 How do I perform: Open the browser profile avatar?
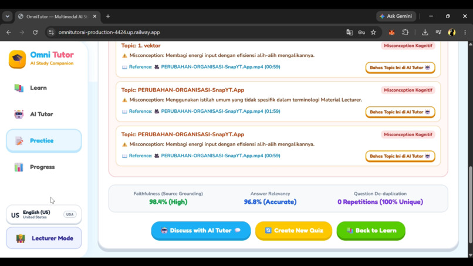(452, 32)
